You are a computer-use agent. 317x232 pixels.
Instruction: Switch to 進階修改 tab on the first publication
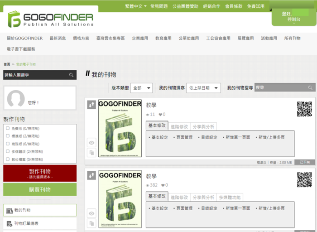[x=179, y=126]
